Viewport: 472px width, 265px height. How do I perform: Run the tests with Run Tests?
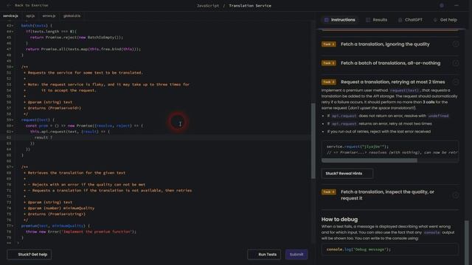coord(264,255)
